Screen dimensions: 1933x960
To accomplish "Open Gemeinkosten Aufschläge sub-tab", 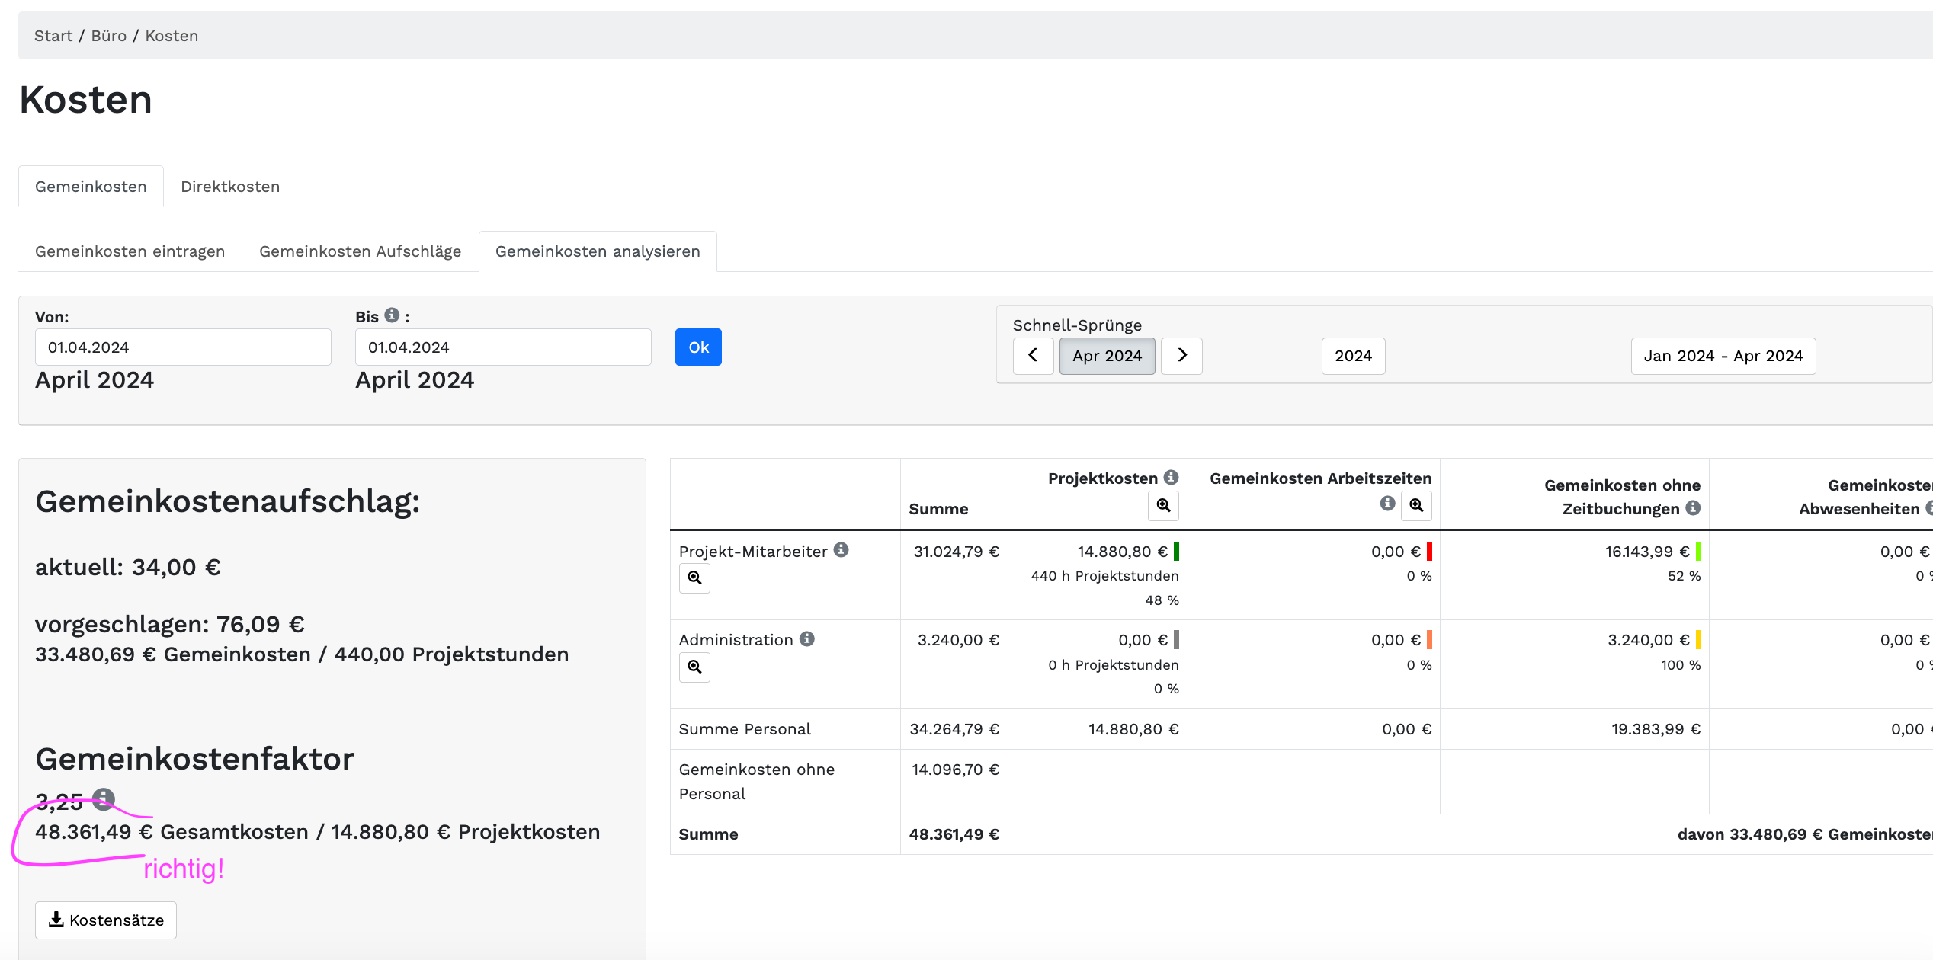I will [x=360, y=251].
